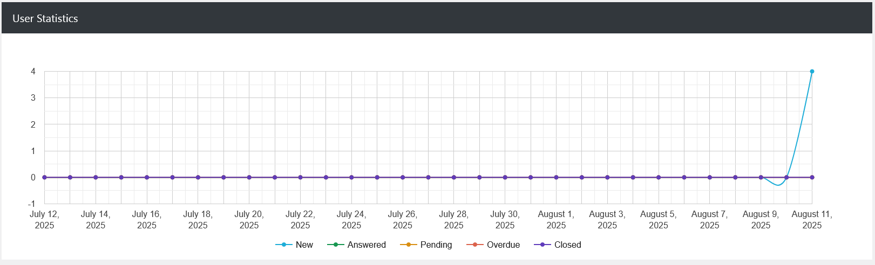The image size is (875, 265).
Task: Click the New series peak point at value 4
Action: click(x=812, y=71)
